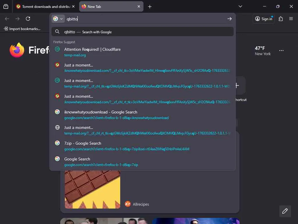Screen dimensions: 298x224
Task: Open the List all tabs chevron
Action: [240, 6]
